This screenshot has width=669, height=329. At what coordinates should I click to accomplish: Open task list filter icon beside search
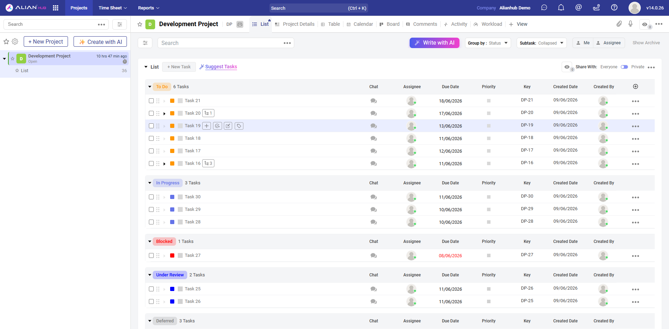[x=145, y=43]
